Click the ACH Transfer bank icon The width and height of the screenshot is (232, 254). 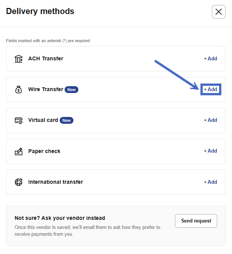(18, 59)
